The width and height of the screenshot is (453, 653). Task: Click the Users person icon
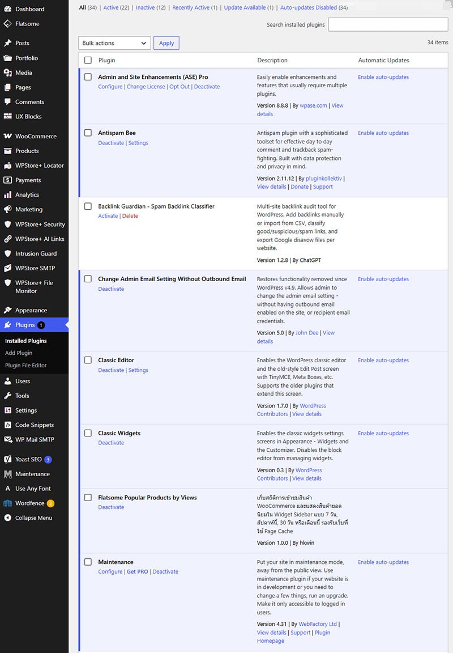[7, 381]
